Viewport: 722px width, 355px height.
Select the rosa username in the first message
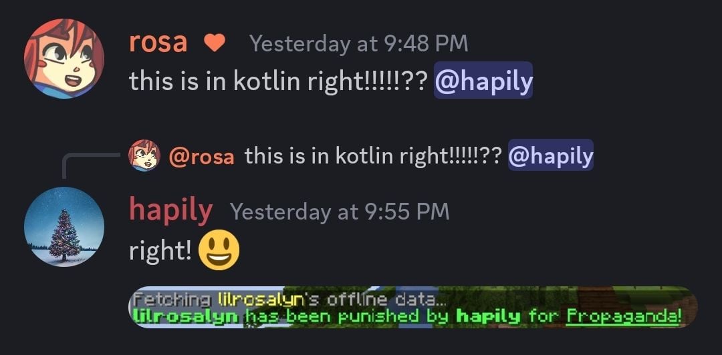click(x=158, y=43)
